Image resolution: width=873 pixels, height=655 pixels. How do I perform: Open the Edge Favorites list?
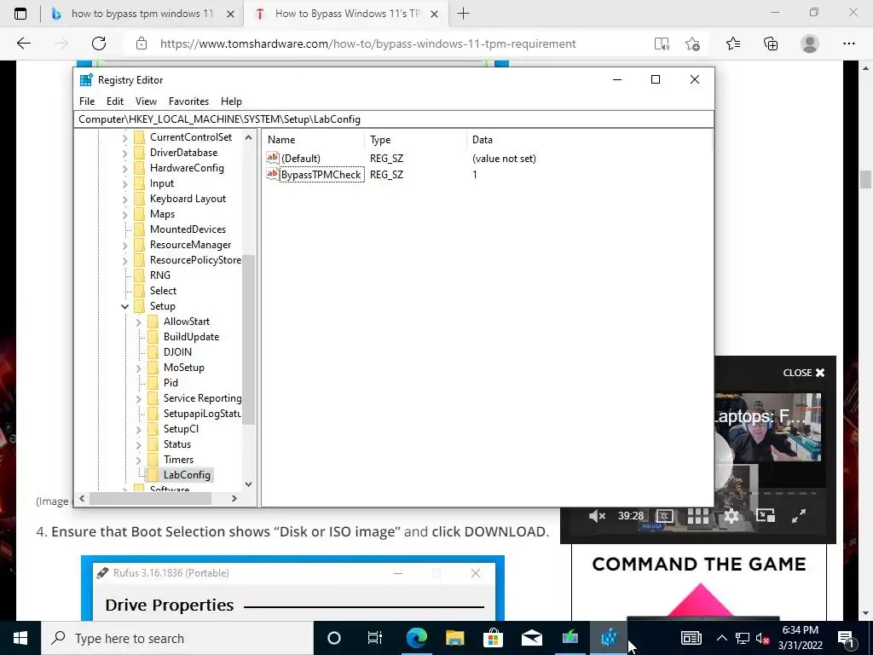[733, 43]
